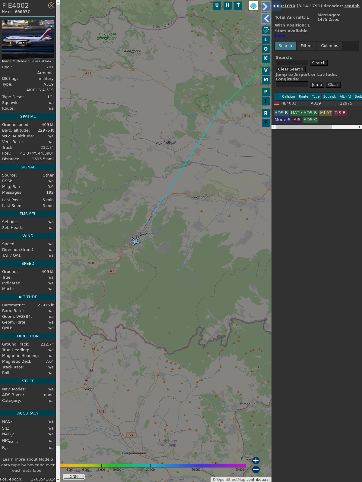Click the Jump to Airport input field

[292, 85]
